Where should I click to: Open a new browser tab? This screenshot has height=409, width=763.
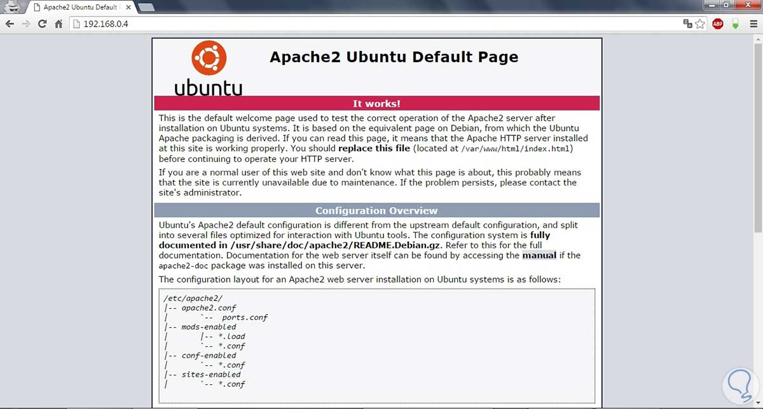(146, 8)
